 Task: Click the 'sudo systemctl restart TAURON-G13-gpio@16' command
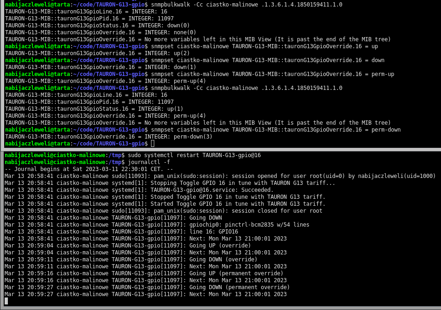(x=195, y=155)
